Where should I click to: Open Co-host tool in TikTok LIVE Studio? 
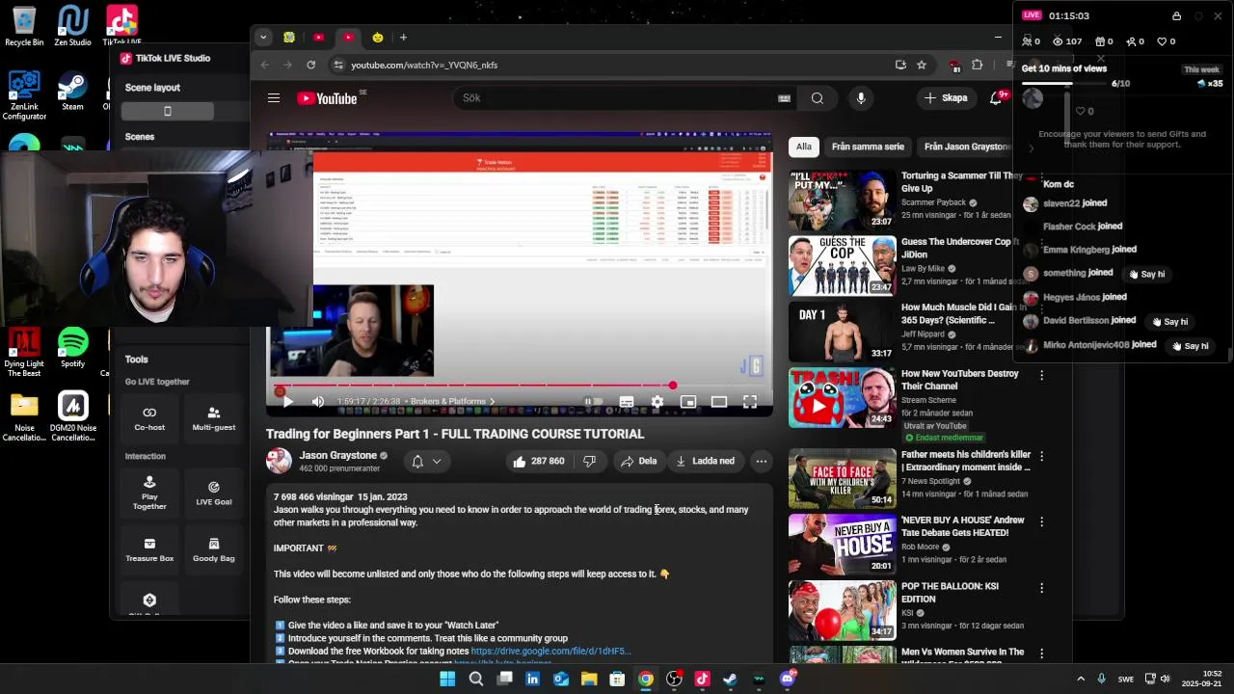(149, 419)
